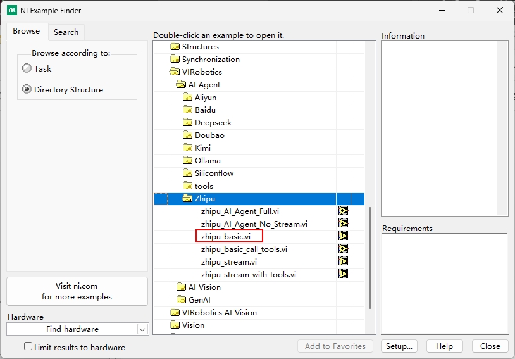Select the Directory Structure radio button

tap(27, 89)
